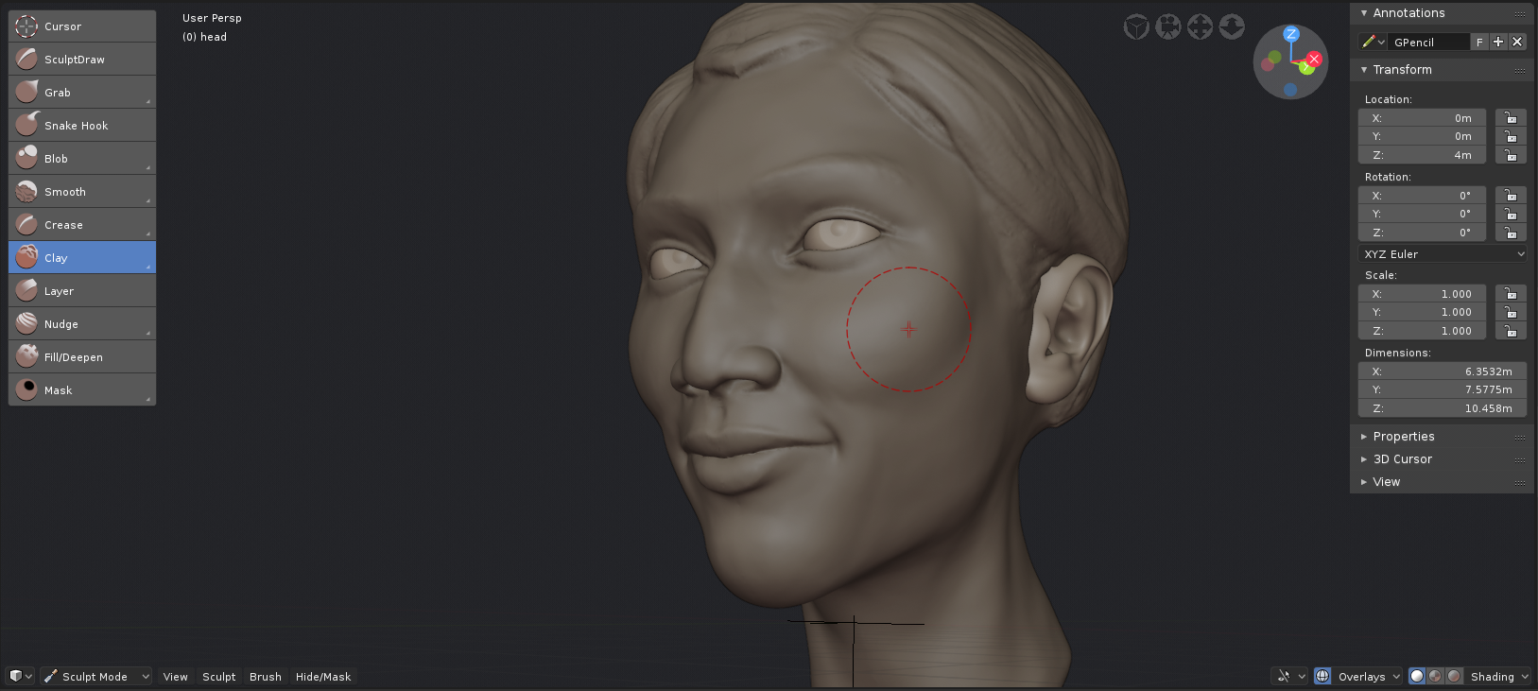Open the Shading dropdown
Viewport: 1538px width, 691px height.
pyautogui.click(x=1498, y=676)
